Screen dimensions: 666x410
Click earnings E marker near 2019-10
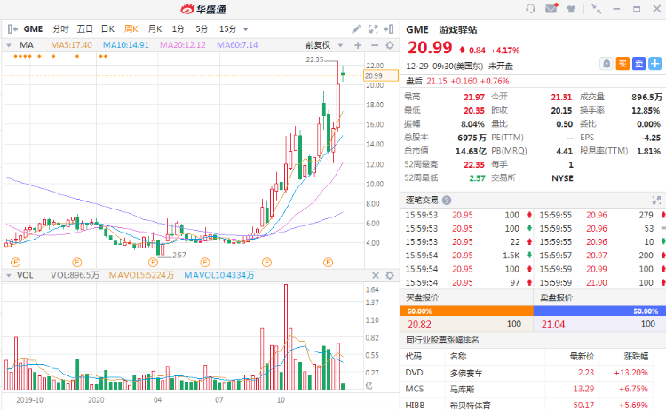click(x=15, y=263)
